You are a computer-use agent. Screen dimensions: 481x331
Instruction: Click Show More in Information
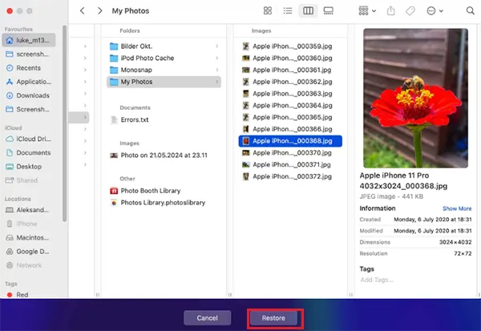coord(457,208)
